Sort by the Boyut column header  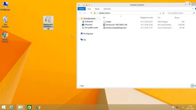coord(177,18)
